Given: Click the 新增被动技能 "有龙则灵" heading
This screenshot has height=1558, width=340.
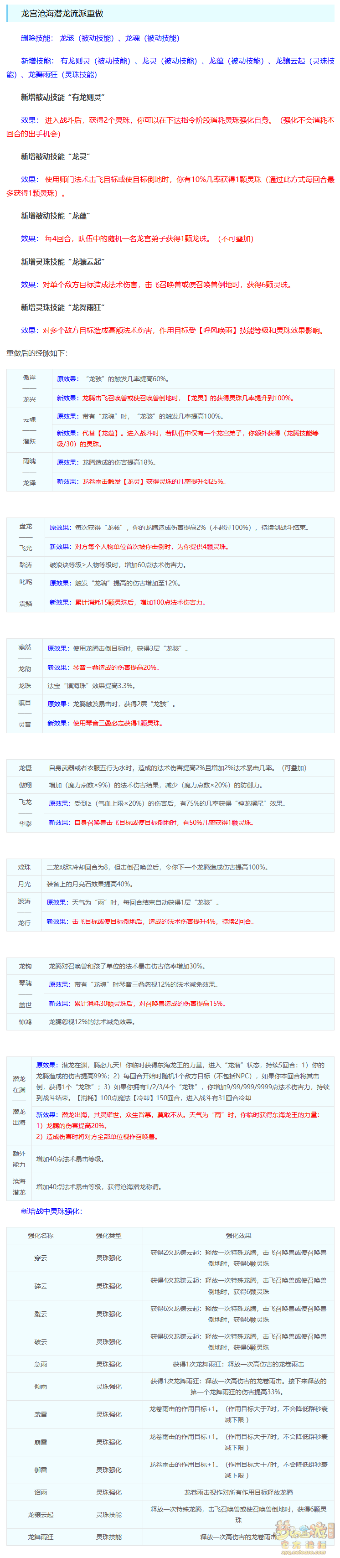Looking at the screenshot, I should pos(63,98).
